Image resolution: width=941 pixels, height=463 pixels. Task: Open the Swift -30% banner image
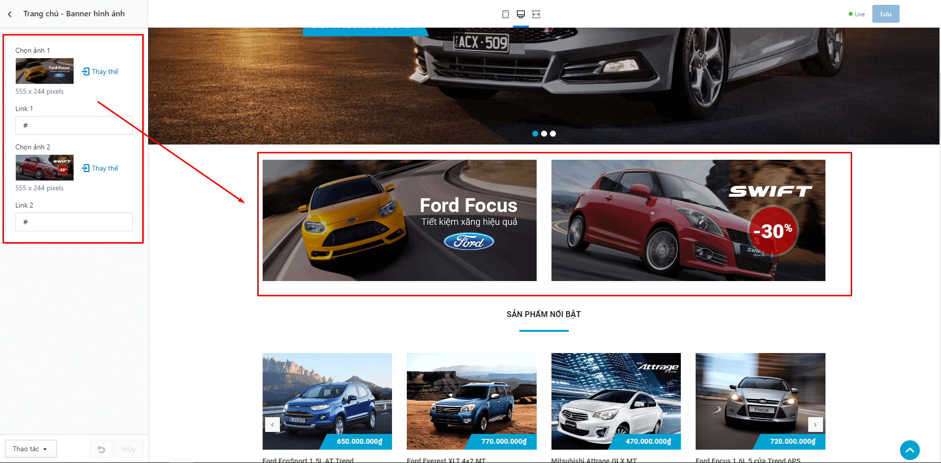coord(688,220)
